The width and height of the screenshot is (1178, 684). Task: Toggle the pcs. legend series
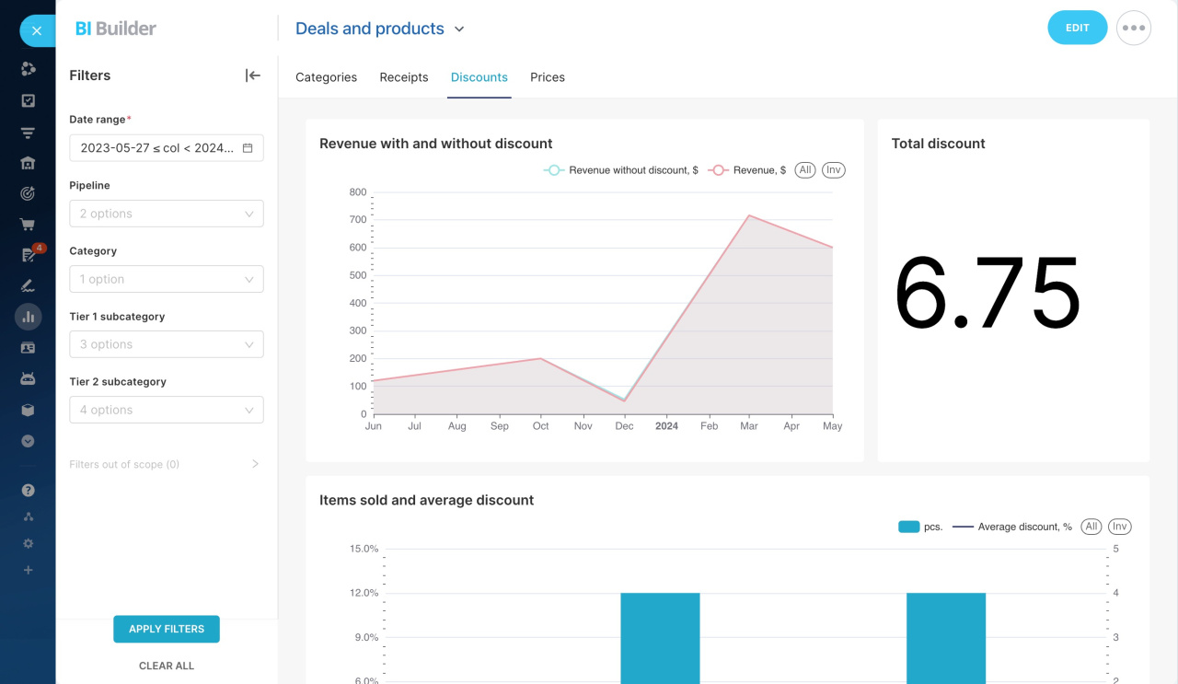tap(920, 527)
